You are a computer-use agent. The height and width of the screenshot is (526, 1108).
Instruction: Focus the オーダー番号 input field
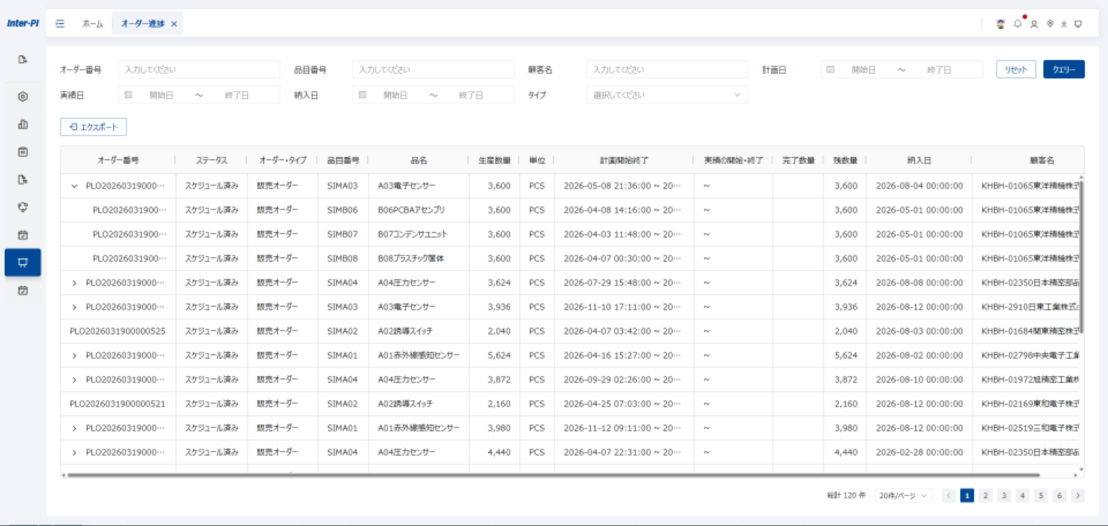coord(199,69)
